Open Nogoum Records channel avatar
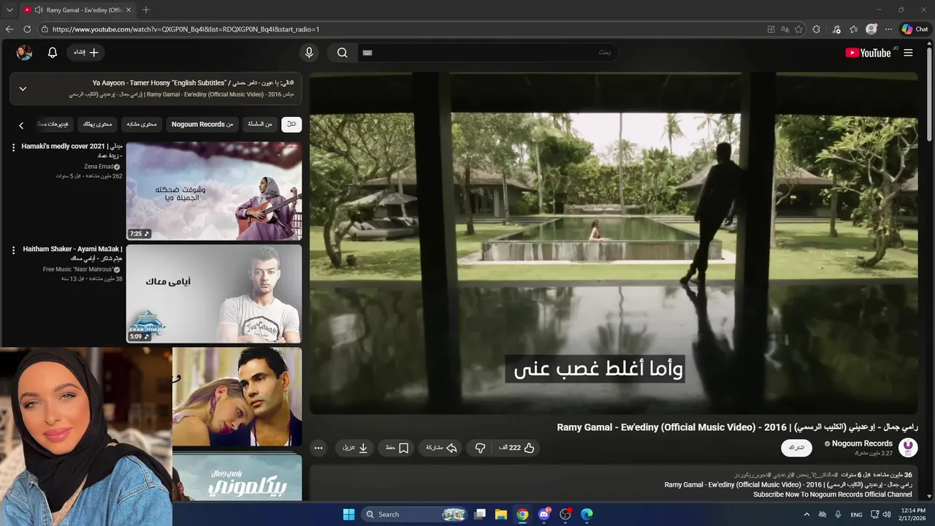 [x=908, y=447]
